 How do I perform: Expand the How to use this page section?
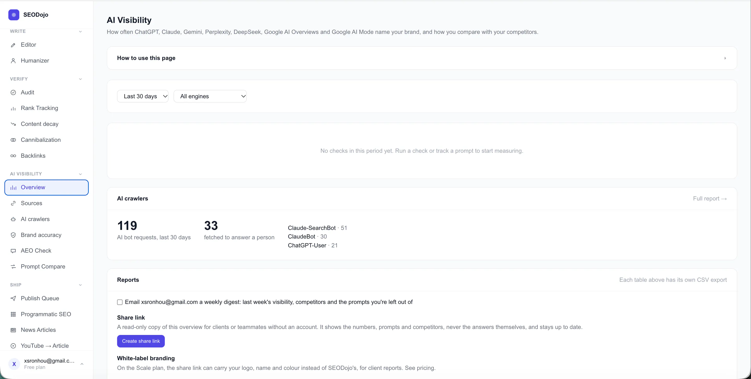tap(422, 58)
